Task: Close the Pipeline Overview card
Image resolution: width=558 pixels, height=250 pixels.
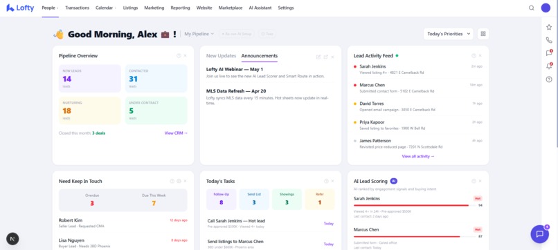Action: pyautogui.click(x=185, y=56)
